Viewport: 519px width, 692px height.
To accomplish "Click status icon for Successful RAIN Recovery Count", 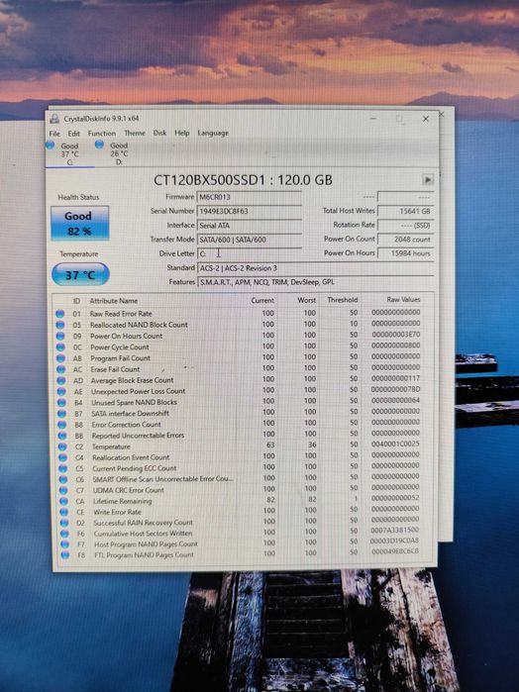I will tap(64, 523).
